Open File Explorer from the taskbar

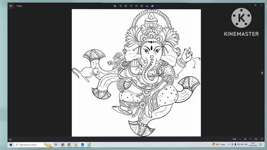76,145
